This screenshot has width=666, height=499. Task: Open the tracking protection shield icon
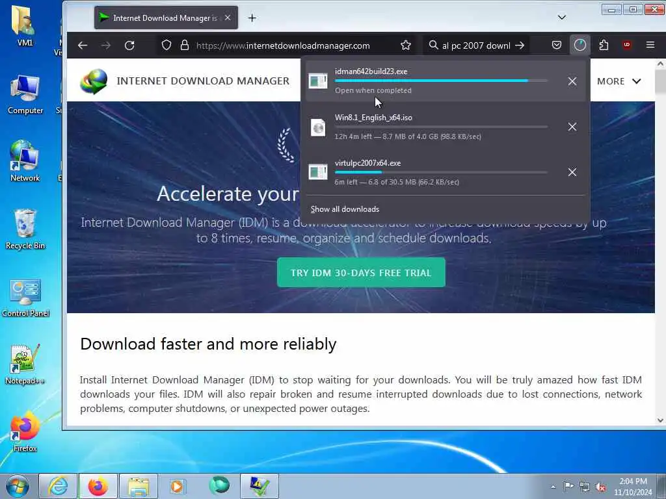[x=166, y=45]
